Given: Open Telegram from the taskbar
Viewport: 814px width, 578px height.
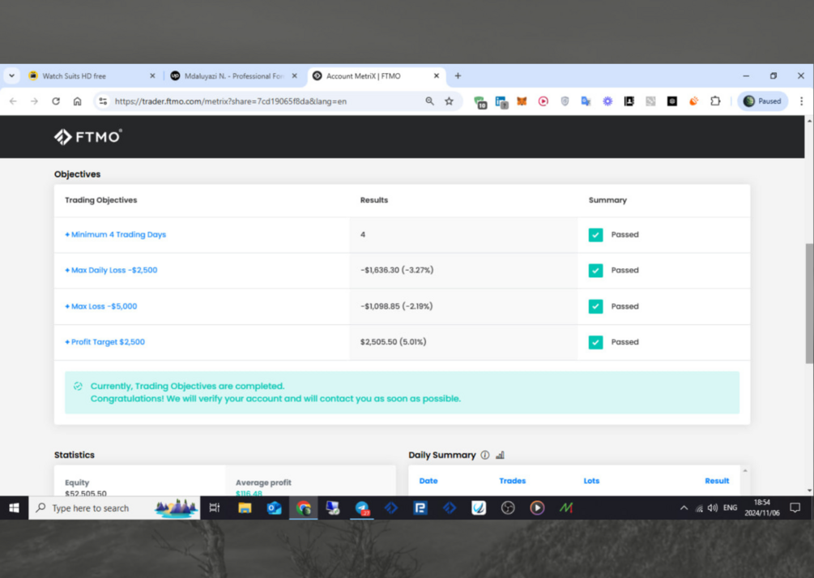Looking at the screenshot, I should 362,507.
